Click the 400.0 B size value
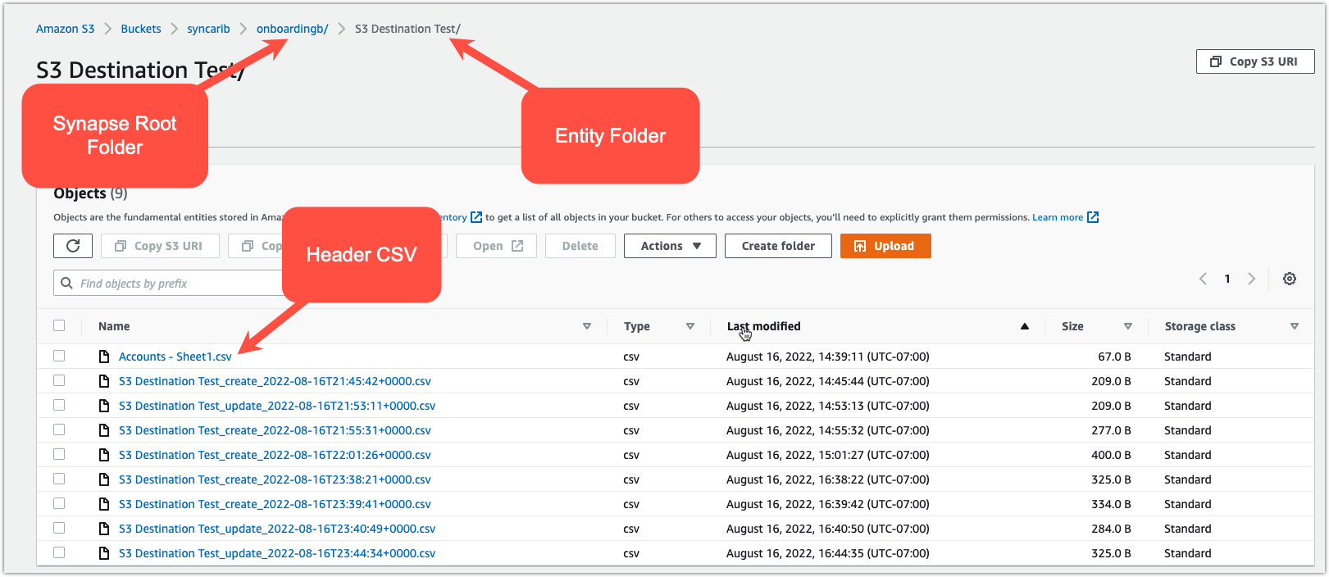The width and height of the screenshot is (1329, 577). click(x=1111, y=455)
